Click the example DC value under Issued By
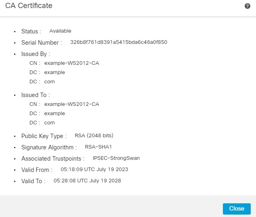The width and height of the screenshot is (256, 217). click(55, 72)
